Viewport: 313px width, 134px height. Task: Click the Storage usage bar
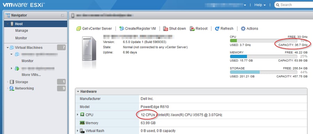[x=264, y=72]
